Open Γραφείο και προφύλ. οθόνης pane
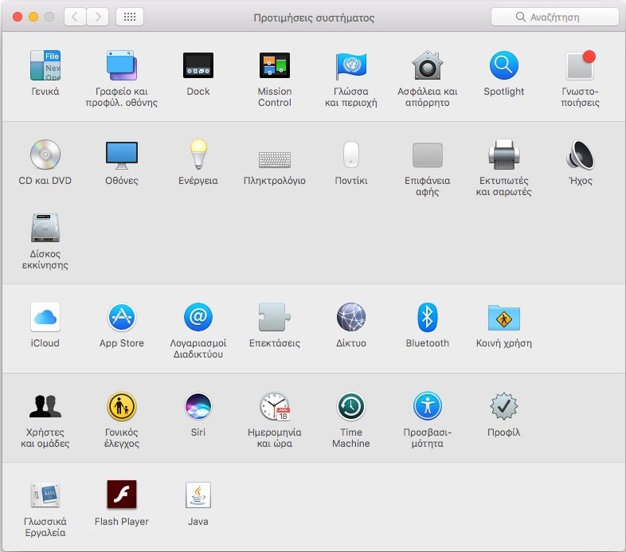The height and width of the screenshot is (552, 626). [x=122, y=65]
